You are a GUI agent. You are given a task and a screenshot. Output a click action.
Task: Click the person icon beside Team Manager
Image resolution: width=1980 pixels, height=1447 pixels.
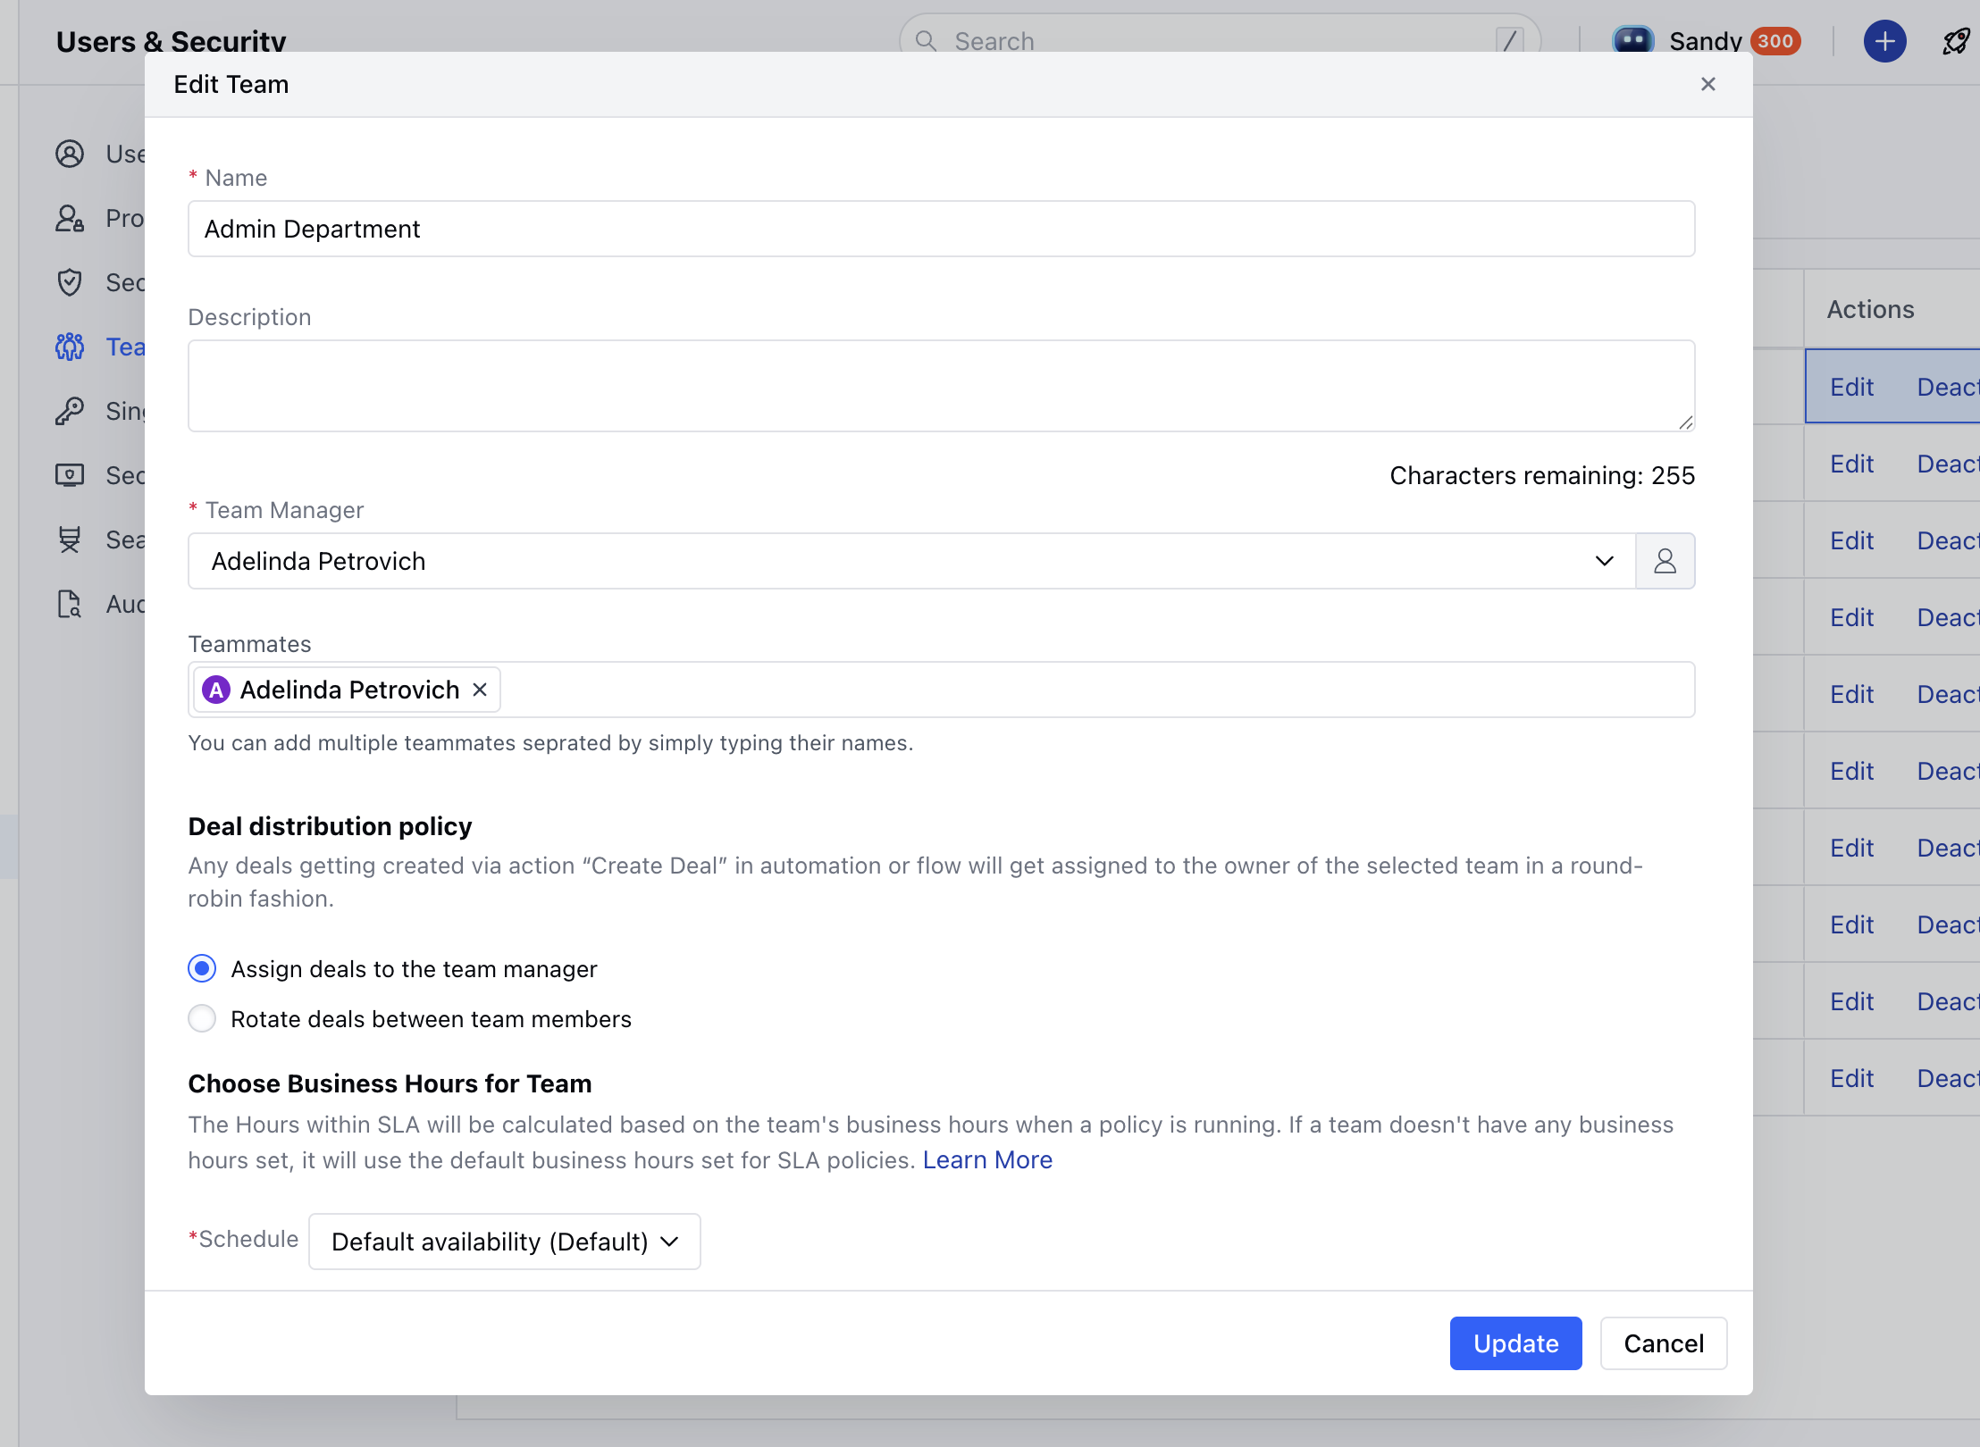pos(1665,561)
